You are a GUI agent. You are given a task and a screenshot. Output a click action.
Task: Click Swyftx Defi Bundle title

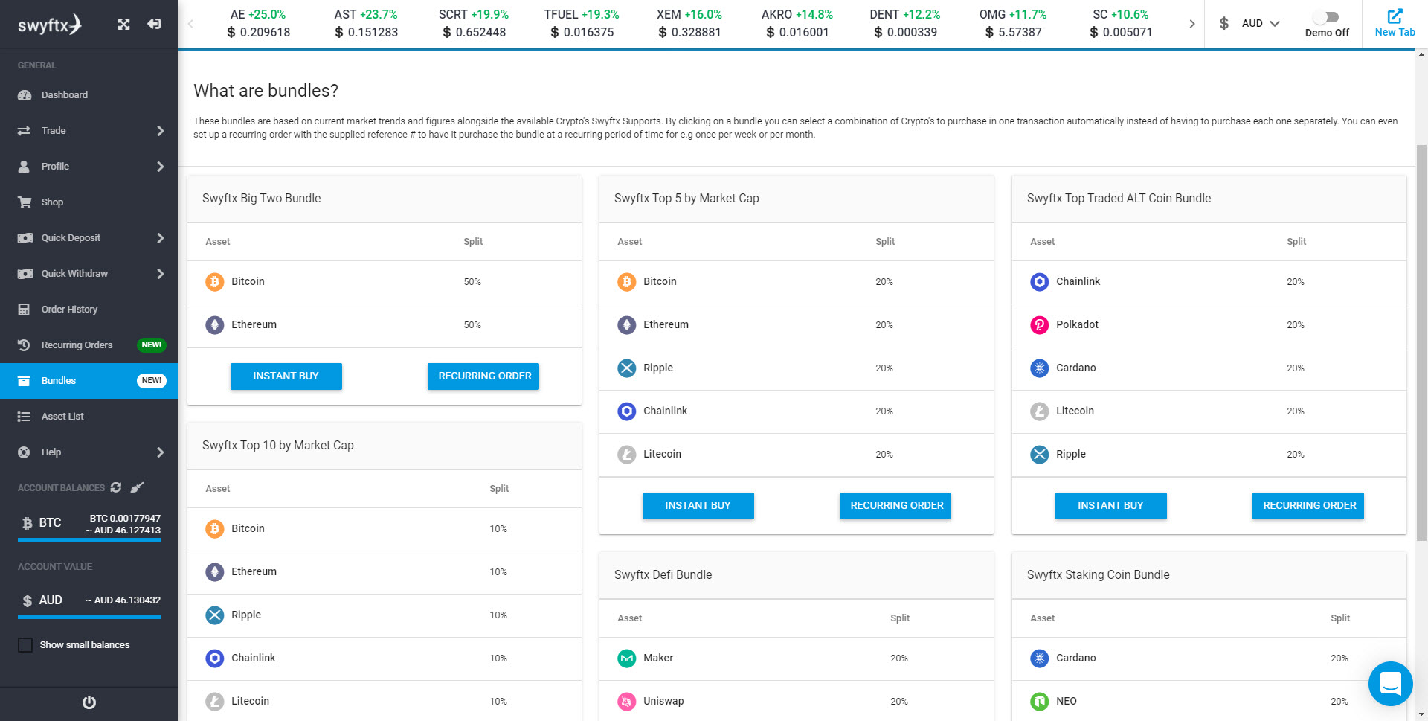[663, 575]
